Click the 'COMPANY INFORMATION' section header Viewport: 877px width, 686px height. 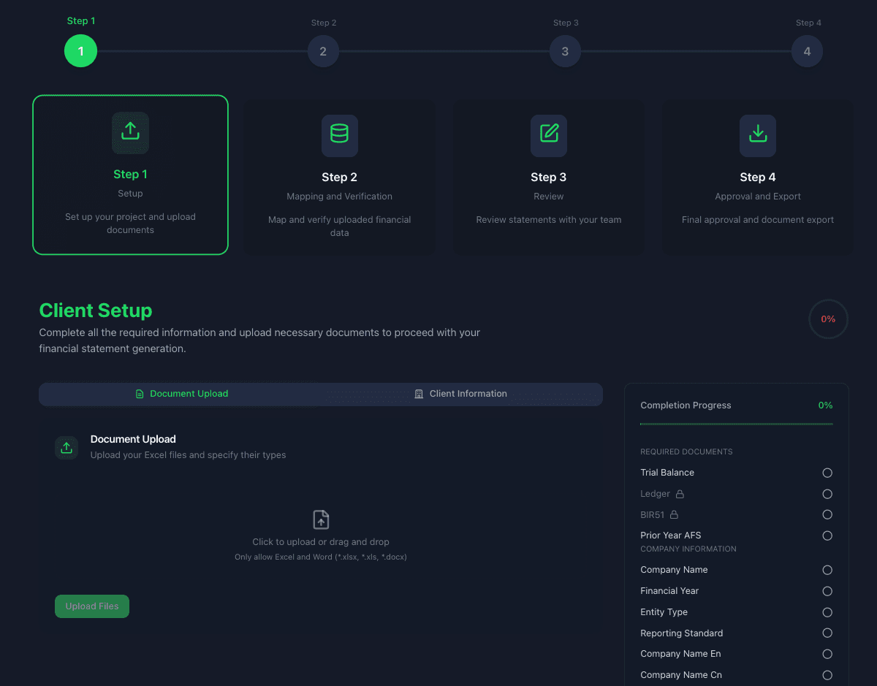tap(688, 549)
